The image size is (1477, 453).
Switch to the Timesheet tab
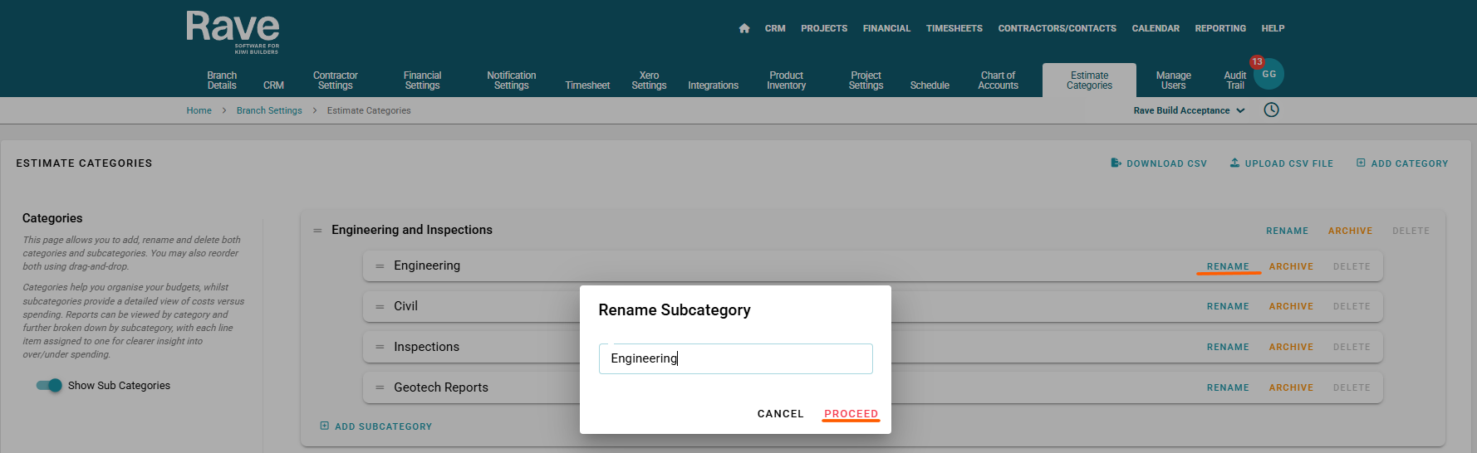click(x=587, y=85)
